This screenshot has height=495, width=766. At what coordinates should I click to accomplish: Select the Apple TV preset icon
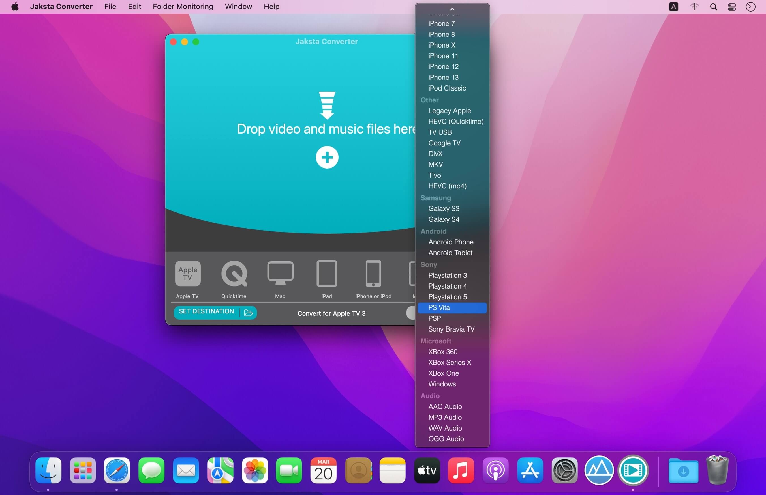(x=188, y=274)
